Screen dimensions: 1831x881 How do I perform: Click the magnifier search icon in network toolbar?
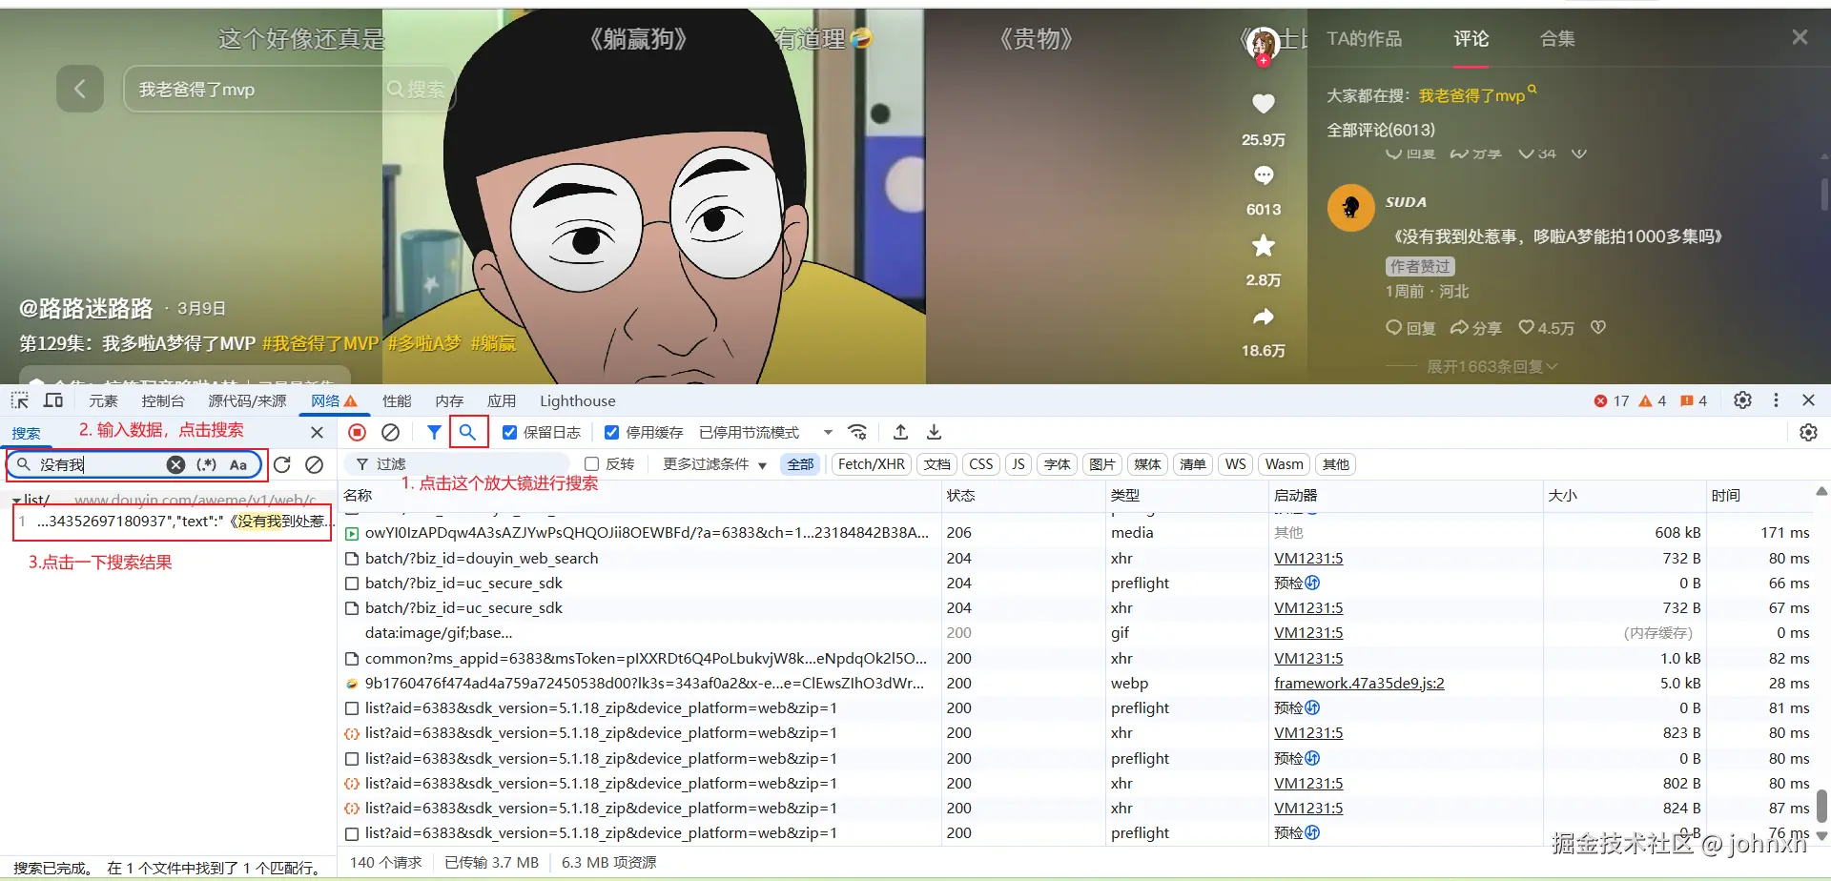coord(467,433)
